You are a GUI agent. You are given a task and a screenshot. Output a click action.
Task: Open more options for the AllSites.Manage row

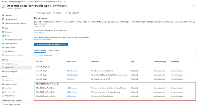190,88
